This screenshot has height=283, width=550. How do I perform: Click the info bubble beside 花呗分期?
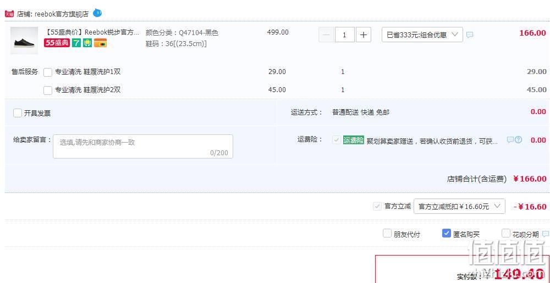pos(546,234)
